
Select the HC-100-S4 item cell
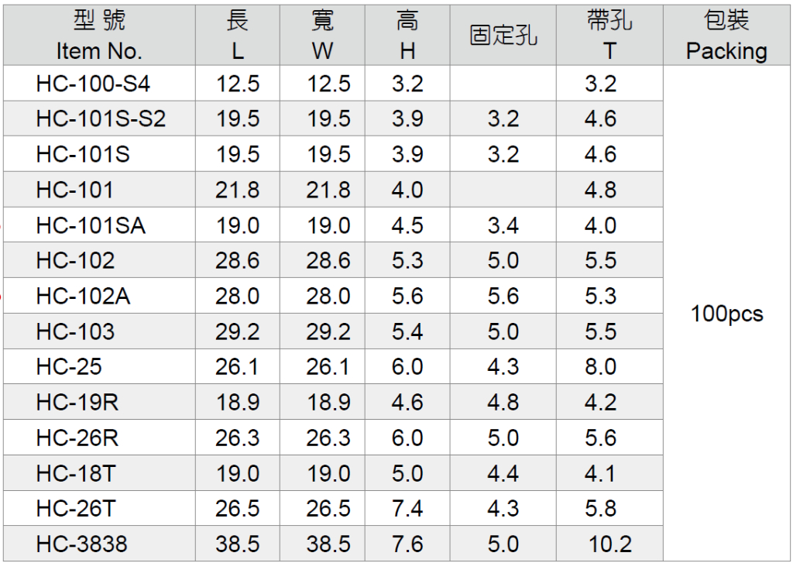(x=93, y=84)
